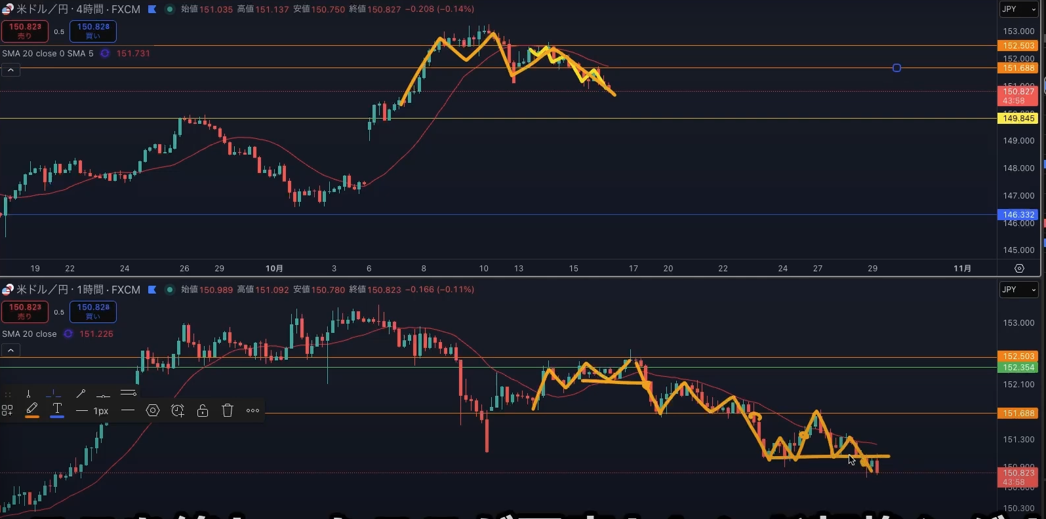Click the templates grid icon in drawing toolbar
This screenshot has width=1046, height=519.
coord(7,411)
